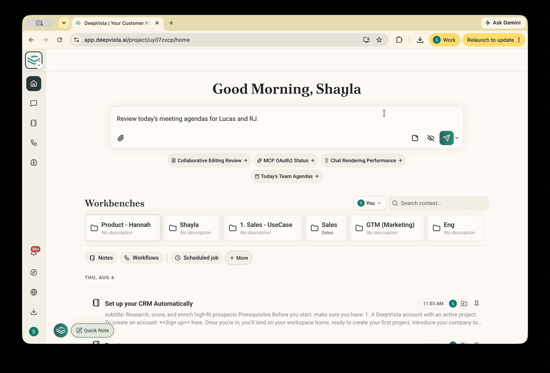This screenshot has height=373, width=550.
Task: Open the brain icon in sidebar
Action: pos(34,163)
